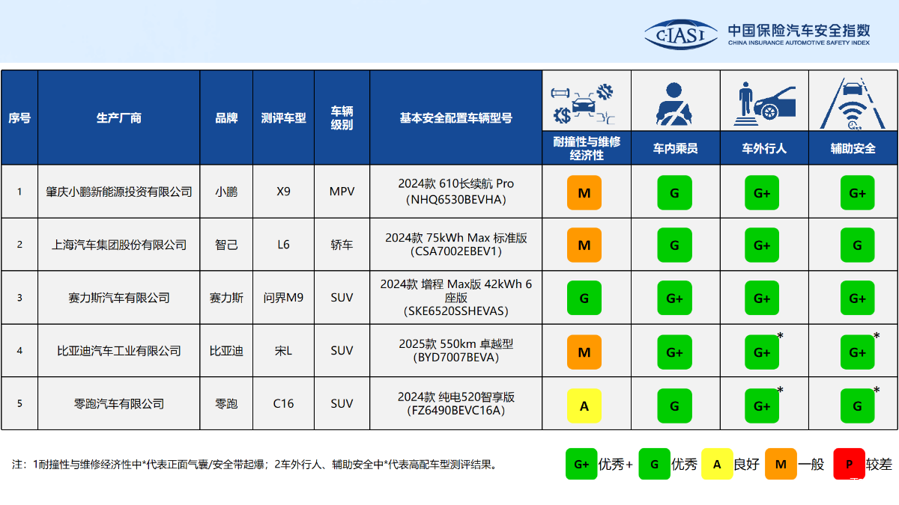Click the green G rating for 问界M9 crashworthiness
The height and width of the screenshot is (505, 899).
[x=584, y=299]
